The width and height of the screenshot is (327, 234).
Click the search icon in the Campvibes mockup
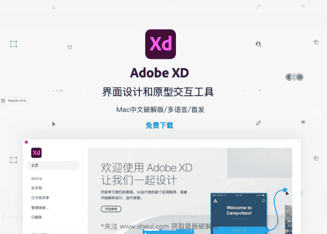263,200
